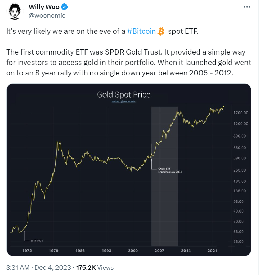Viewport: 260px width, 275px height.
Task: Click the 26.00 price axis label
Action: pyautogui.click(x=240, y=241)
